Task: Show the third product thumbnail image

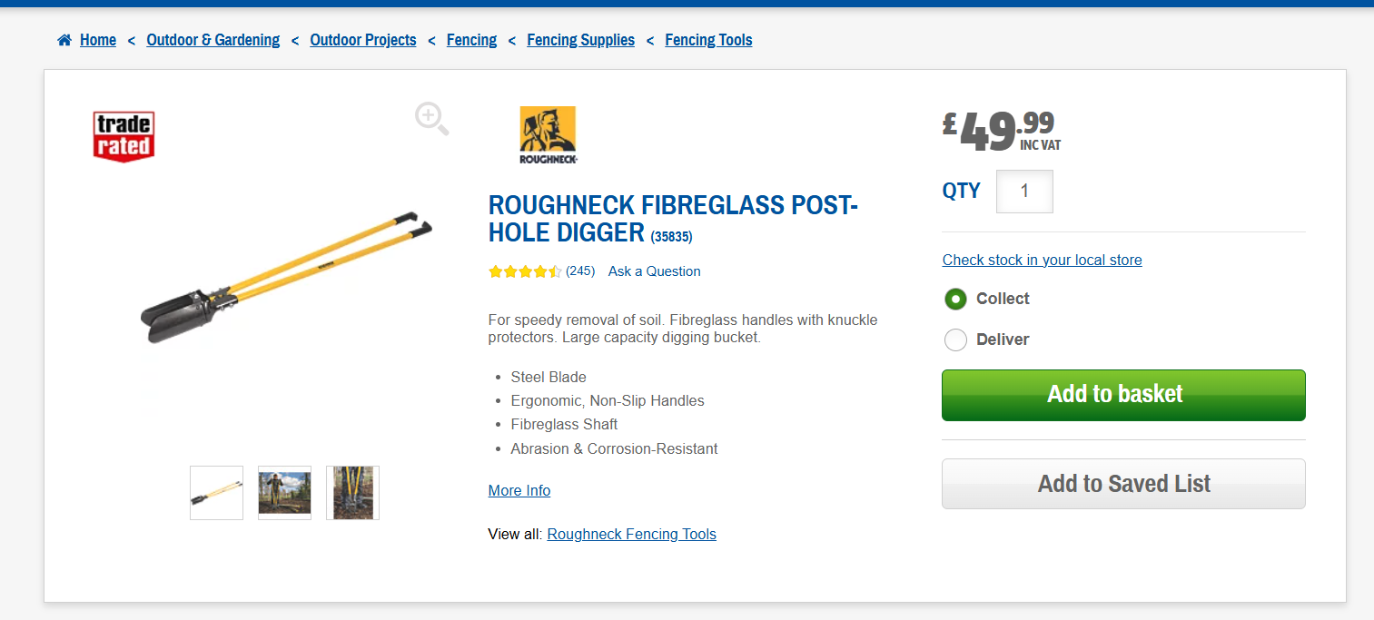Action: tap(352, 493)
